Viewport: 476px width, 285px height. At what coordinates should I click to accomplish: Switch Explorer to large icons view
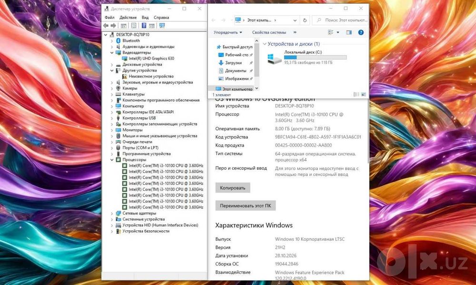coord(363,95)
